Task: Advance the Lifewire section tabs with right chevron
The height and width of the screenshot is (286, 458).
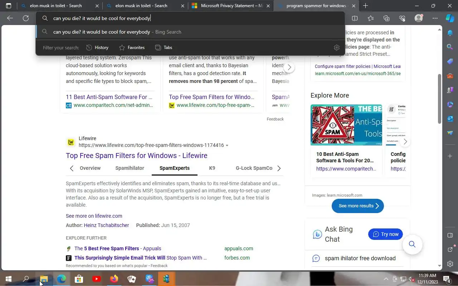Action: pos(279,168)
